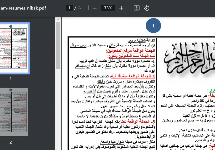Screen dimensions: 215x150
Task: Zoom out using the minus button
Action: click(95, 8)
